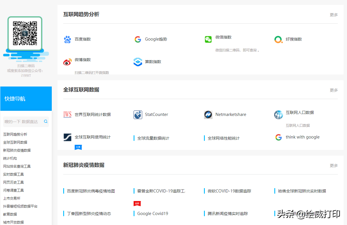
Task: Click the globe icon for 互联网人口数据
Action: (278, 115)
